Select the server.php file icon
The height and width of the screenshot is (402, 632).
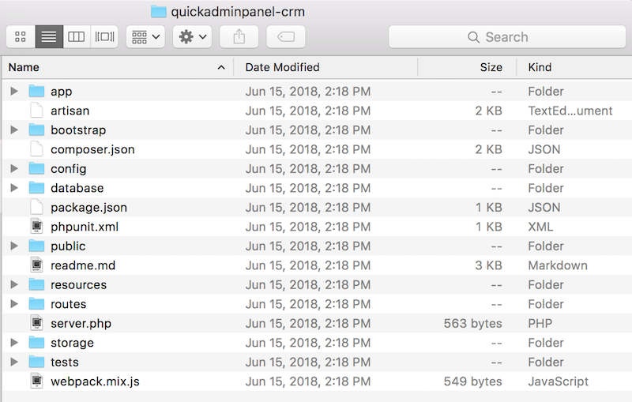click(36, 323)
